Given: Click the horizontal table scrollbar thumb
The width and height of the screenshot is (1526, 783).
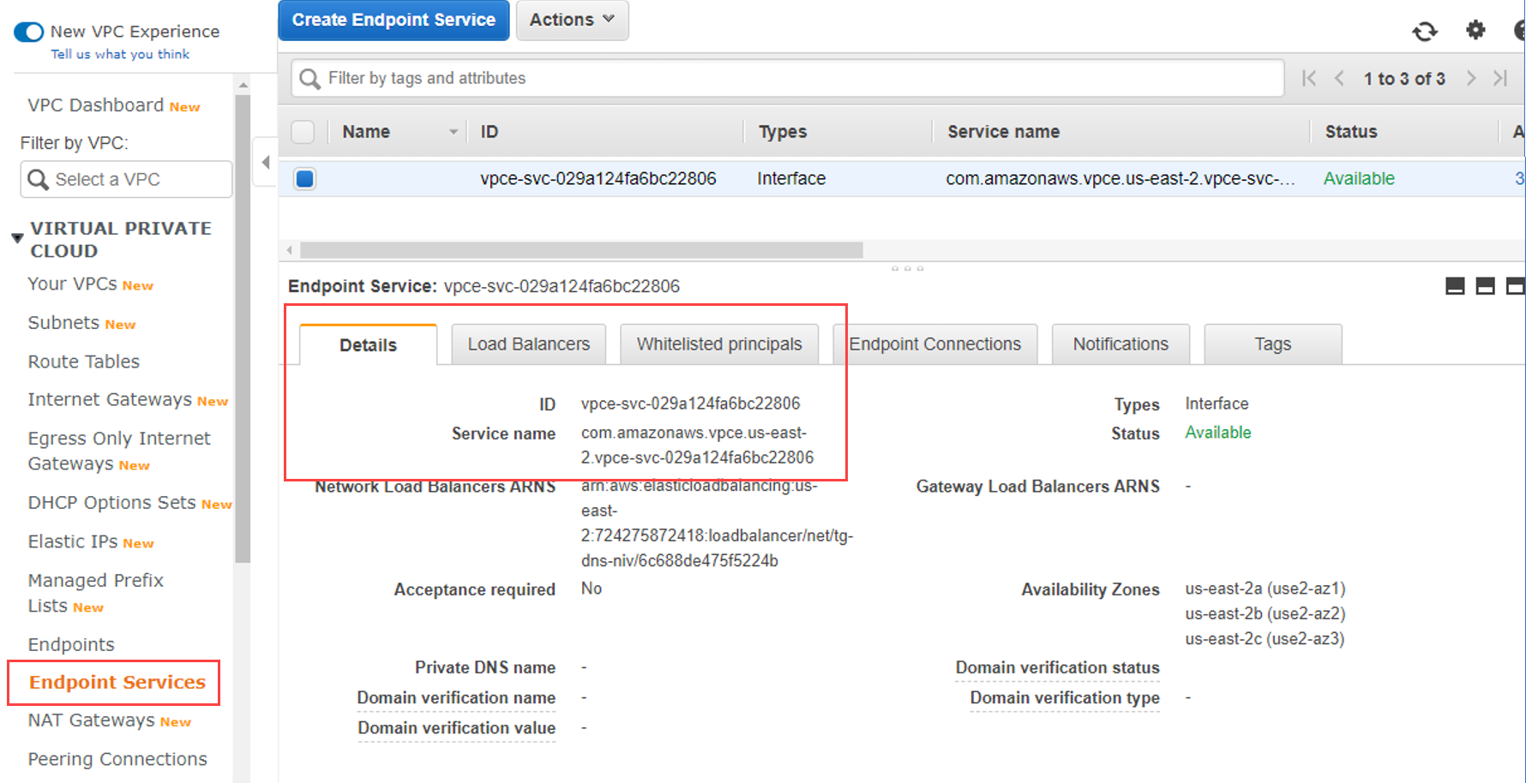Looking at the screenshot, I should [581, 250].
